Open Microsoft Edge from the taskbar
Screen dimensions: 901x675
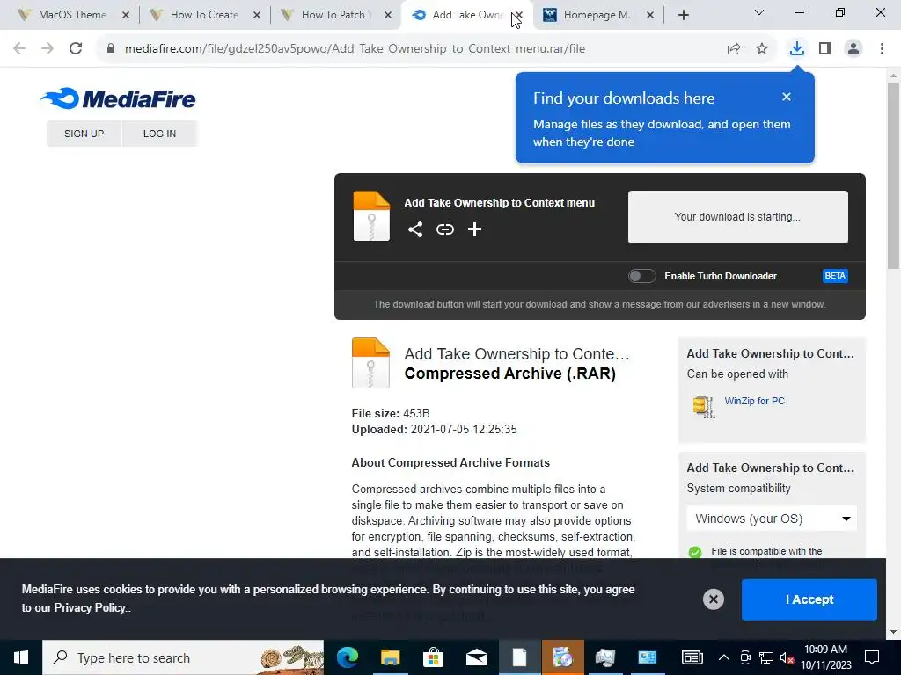click(347, 657)
